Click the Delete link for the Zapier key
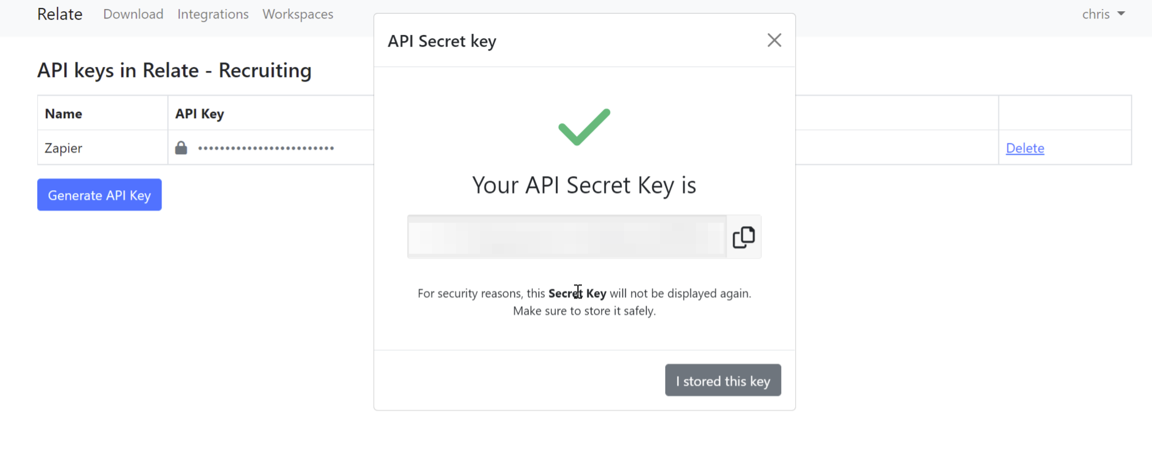Viewport: 1152px width, 463px height. [x=1024, y=147]
